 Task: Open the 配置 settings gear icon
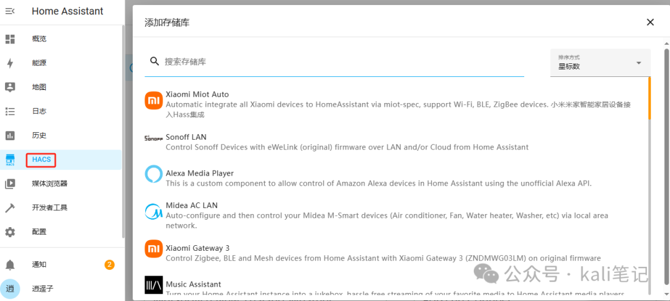point(10,231)
